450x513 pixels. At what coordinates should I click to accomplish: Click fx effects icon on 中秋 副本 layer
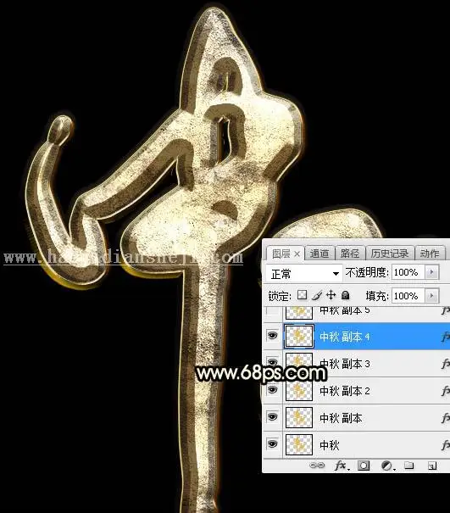446,418
